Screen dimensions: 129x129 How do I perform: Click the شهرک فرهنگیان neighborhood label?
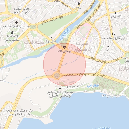(x=82, y=47)
